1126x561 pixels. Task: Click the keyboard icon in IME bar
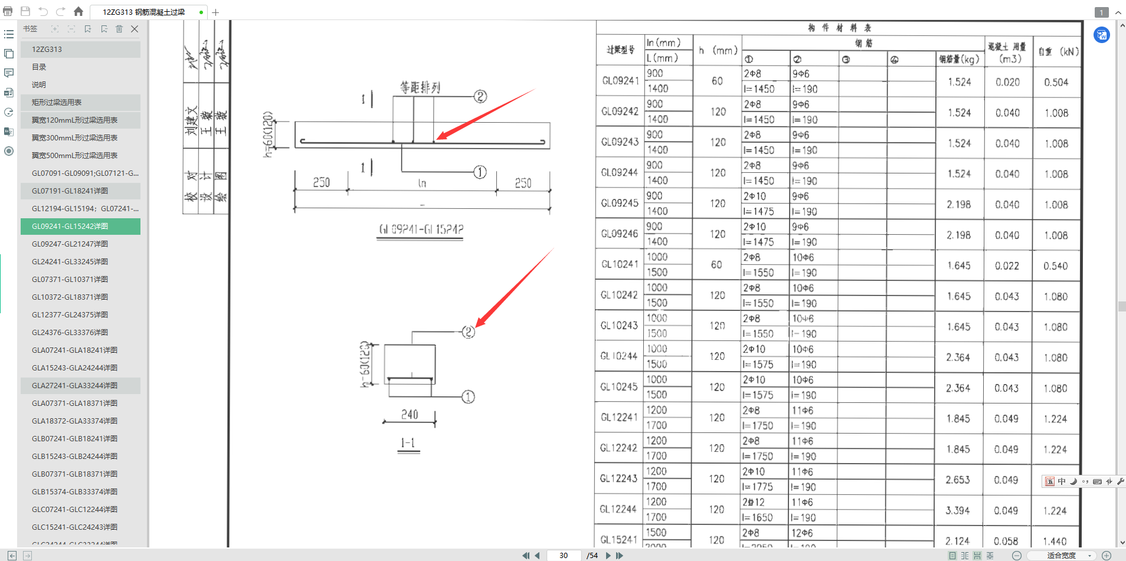[x=1097, y=481]
